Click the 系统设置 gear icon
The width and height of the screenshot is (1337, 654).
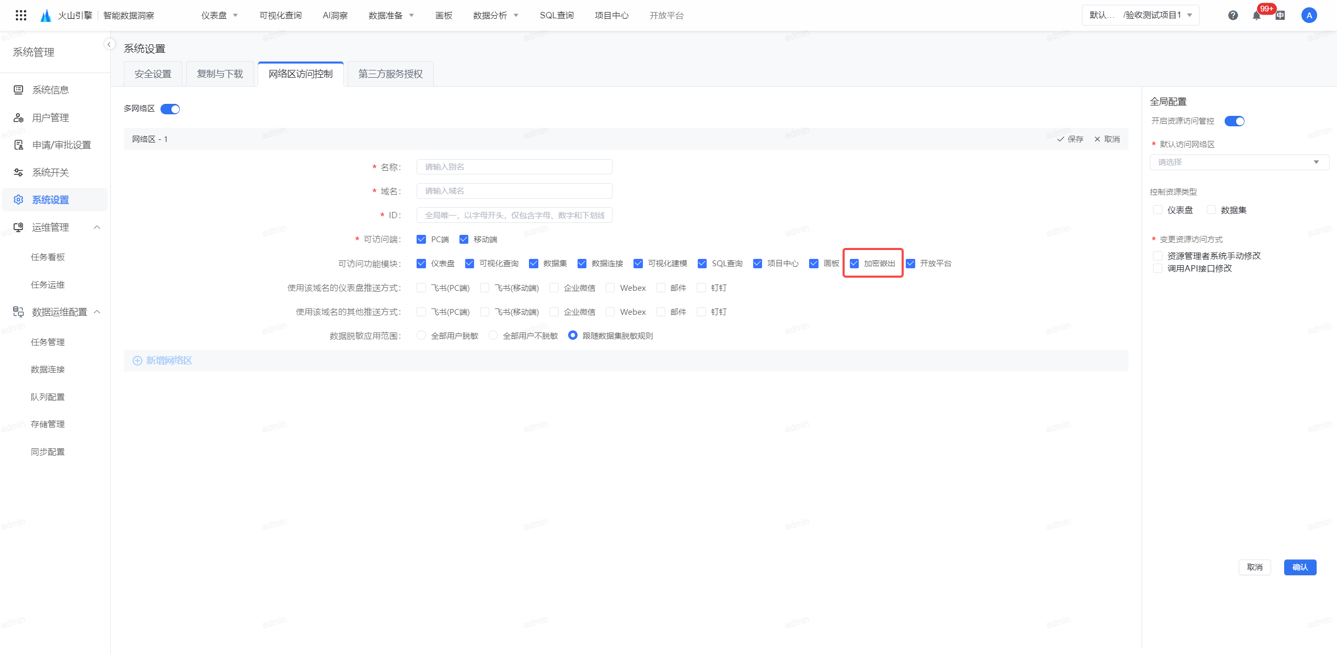pos(18,199)
